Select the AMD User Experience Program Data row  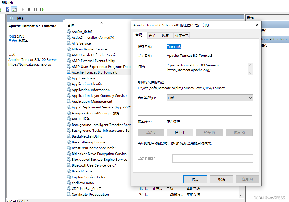[99, 66]
